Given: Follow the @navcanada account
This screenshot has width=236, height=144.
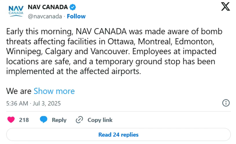Looking at the screenshot, I should pos(76,16).
